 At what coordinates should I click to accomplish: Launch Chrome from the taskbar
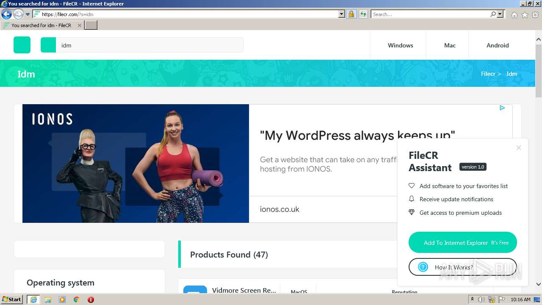pos(76,299)
